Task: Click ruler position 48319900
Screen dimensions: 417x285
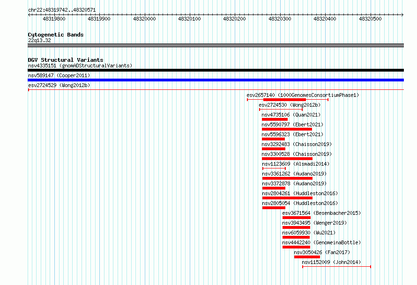Action: [x=99, y=19]
